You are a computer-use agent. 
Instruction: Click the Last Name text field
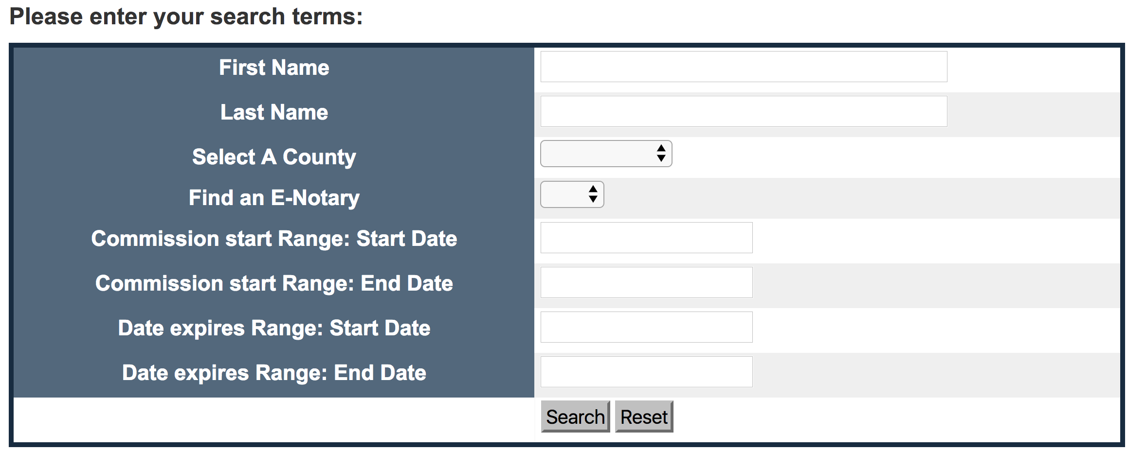click(744, 111)
